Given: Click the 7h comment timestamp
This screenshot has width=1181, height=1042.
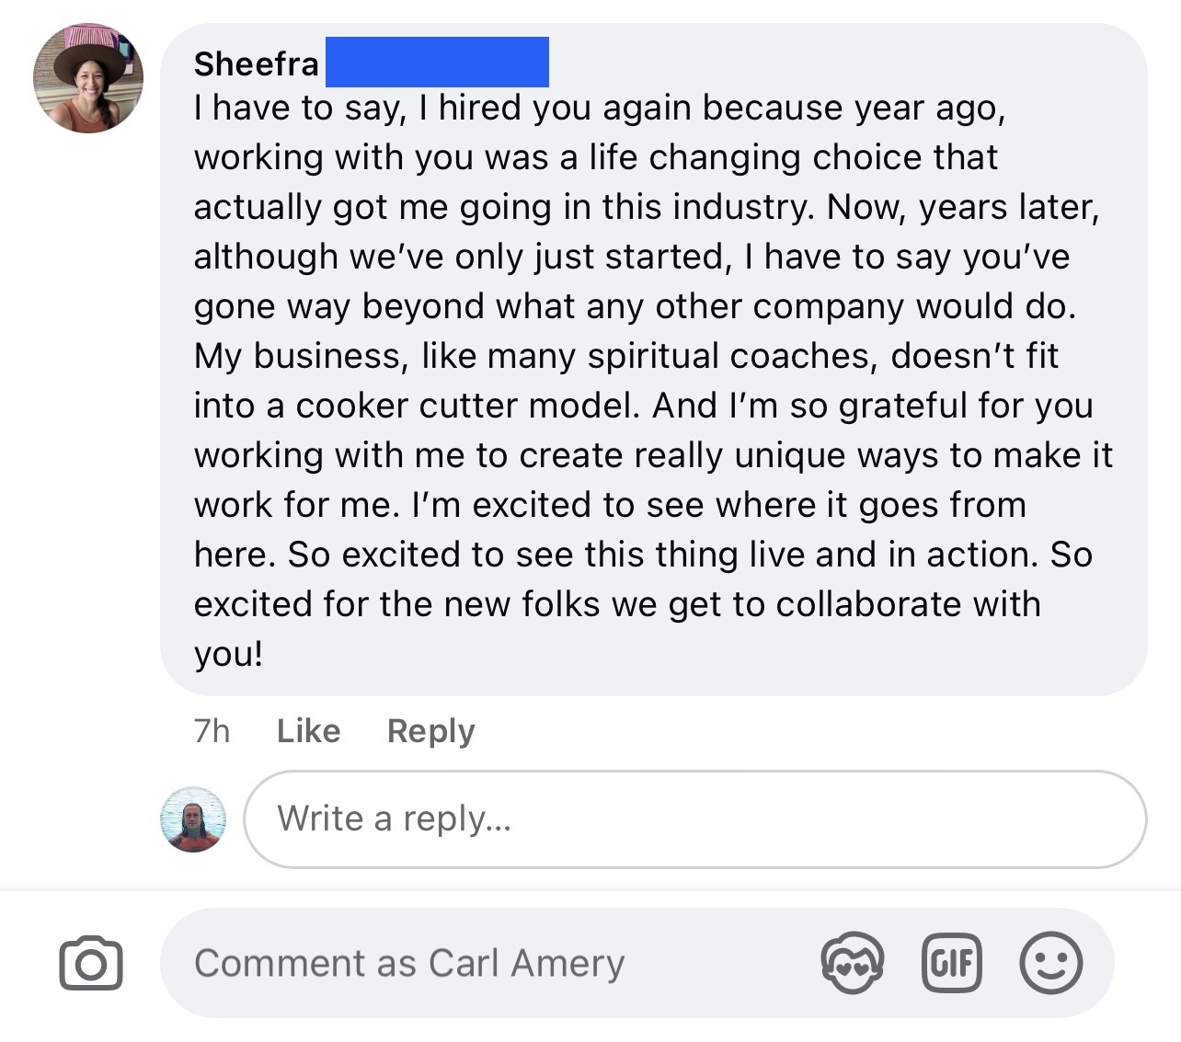Looking at the screenshot, I should tap(212, 731).
